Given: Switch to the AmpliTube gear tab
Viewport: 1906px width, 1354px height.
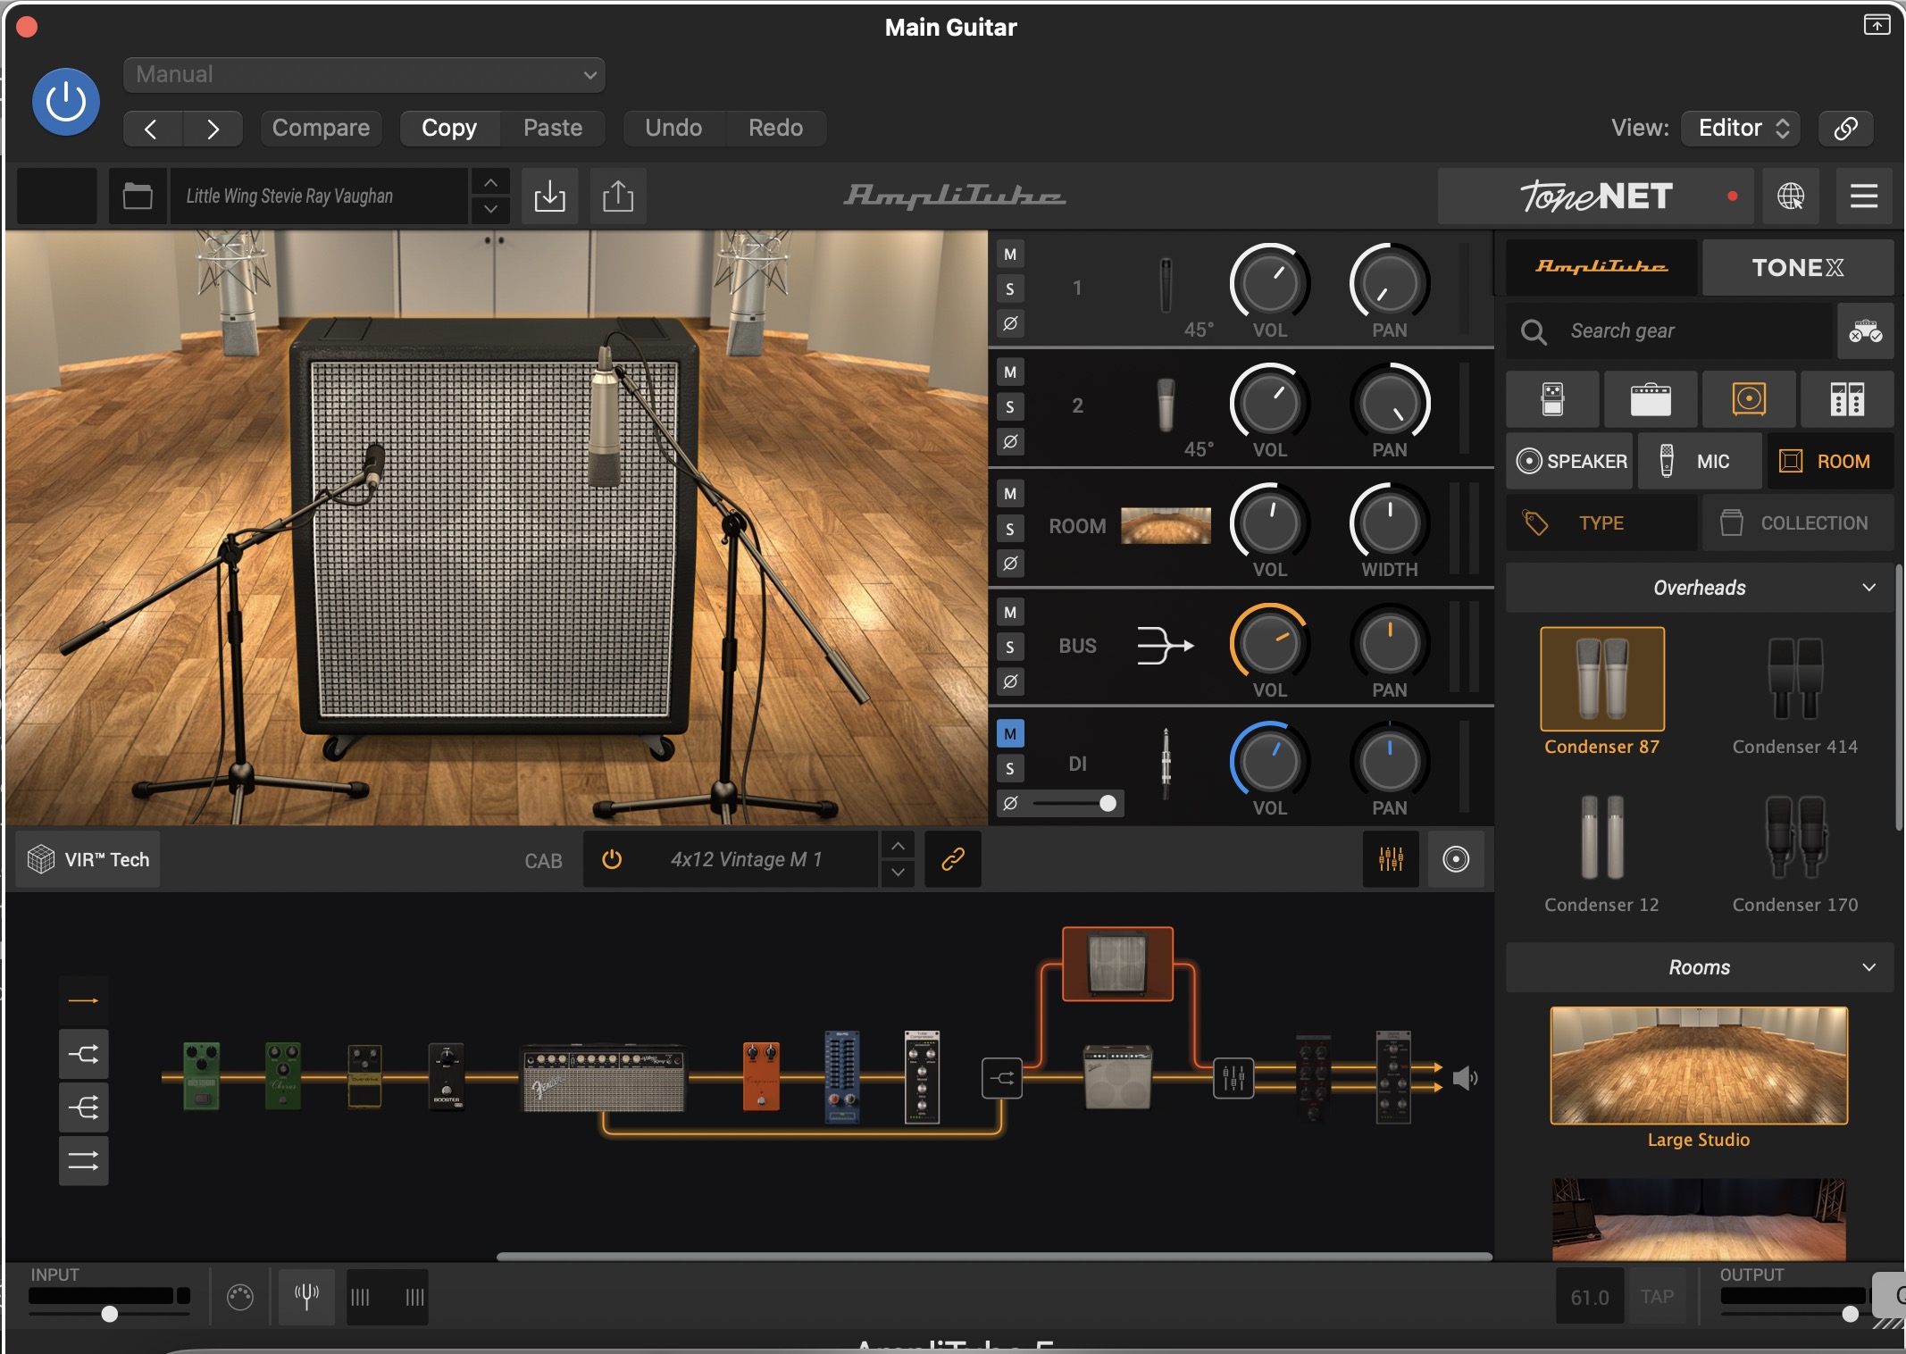Looking at the screenshot, I should tap(1601, 267).
